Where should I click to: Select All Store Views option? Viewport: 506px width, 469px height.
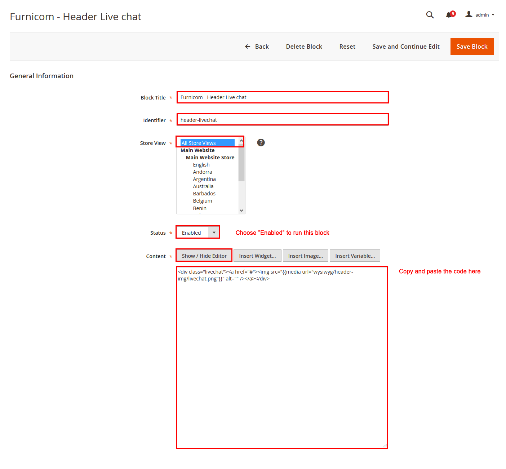tap(208, 143)
